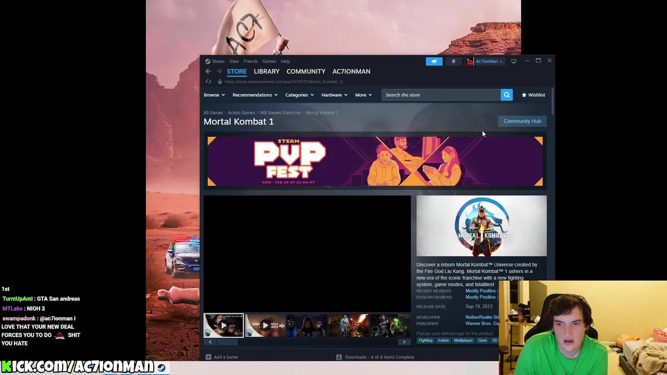Click the Downloads tray icon
Viewport: 667px width, 375px height.
coord(339,357)
